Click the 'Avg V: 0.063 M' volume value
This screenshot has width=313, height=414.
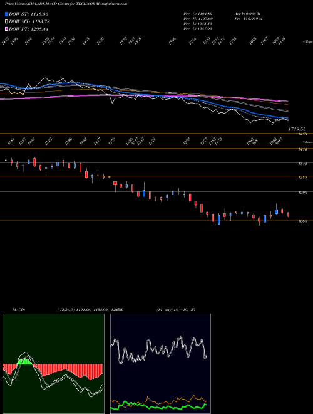[x=248, y=14]
